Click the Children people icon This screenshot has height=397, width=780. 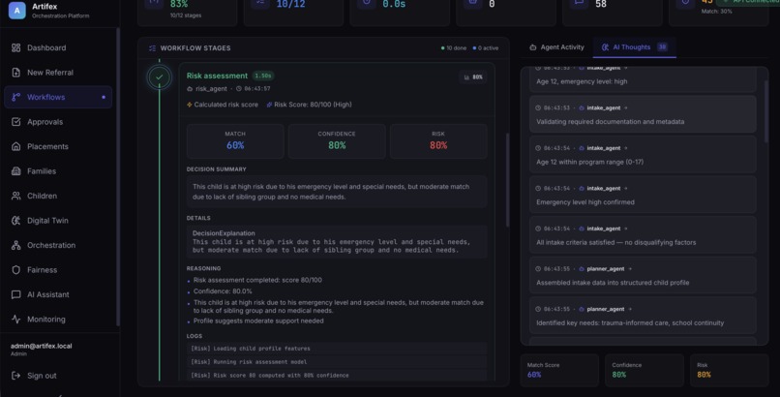15,196
